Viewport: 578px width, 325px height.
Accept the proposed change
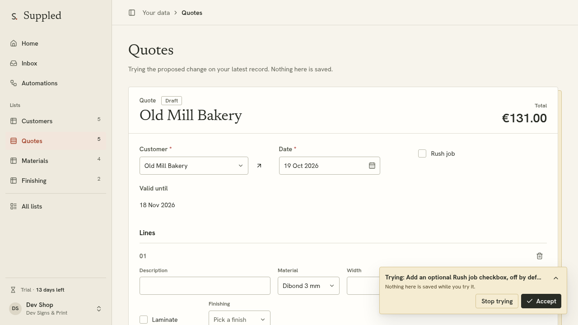(x=541, y=301)
